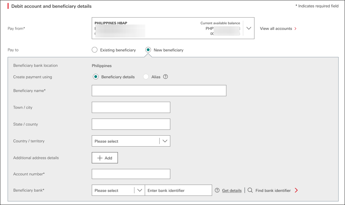Open the Find bank identifier link
The image size is (345, 205).
click(273, 190)
